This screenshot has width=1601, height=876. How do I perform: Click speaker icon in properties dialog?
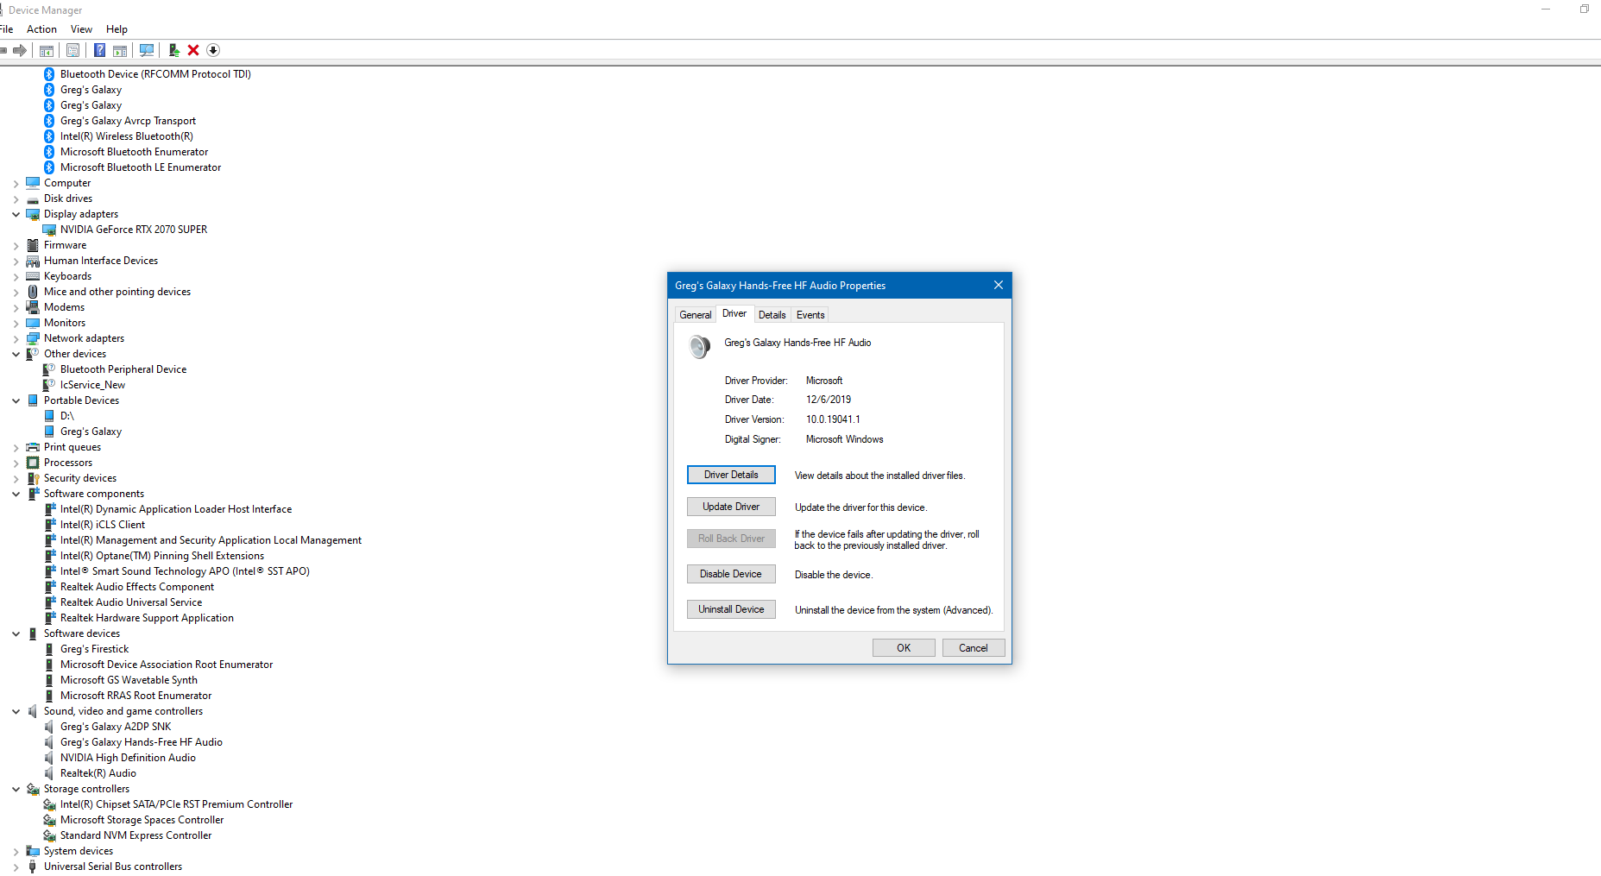click(x=699, y=347)
